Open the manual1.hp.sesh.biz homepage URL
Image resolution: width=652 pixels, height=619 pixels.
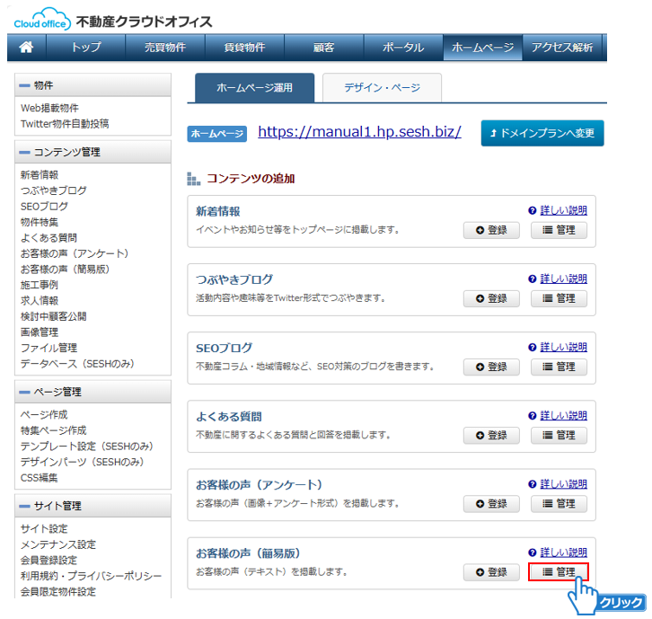tap(359, 132)
